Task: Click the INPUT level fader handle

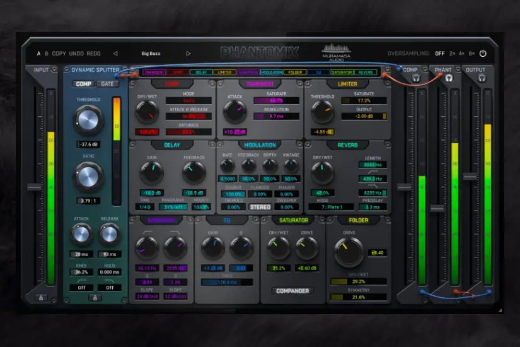Action: [34, 187]
